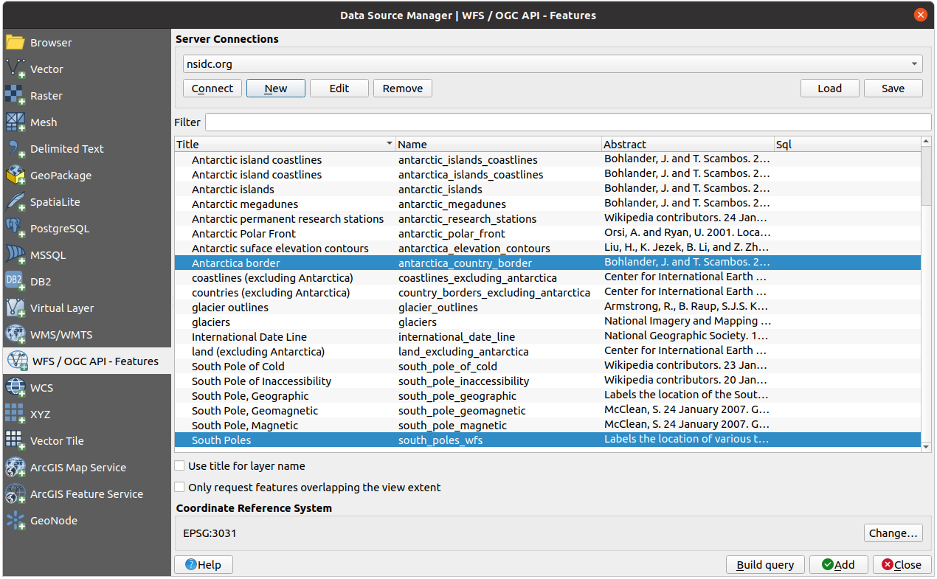Select the glacier outlines layer row

coord(230,308)
